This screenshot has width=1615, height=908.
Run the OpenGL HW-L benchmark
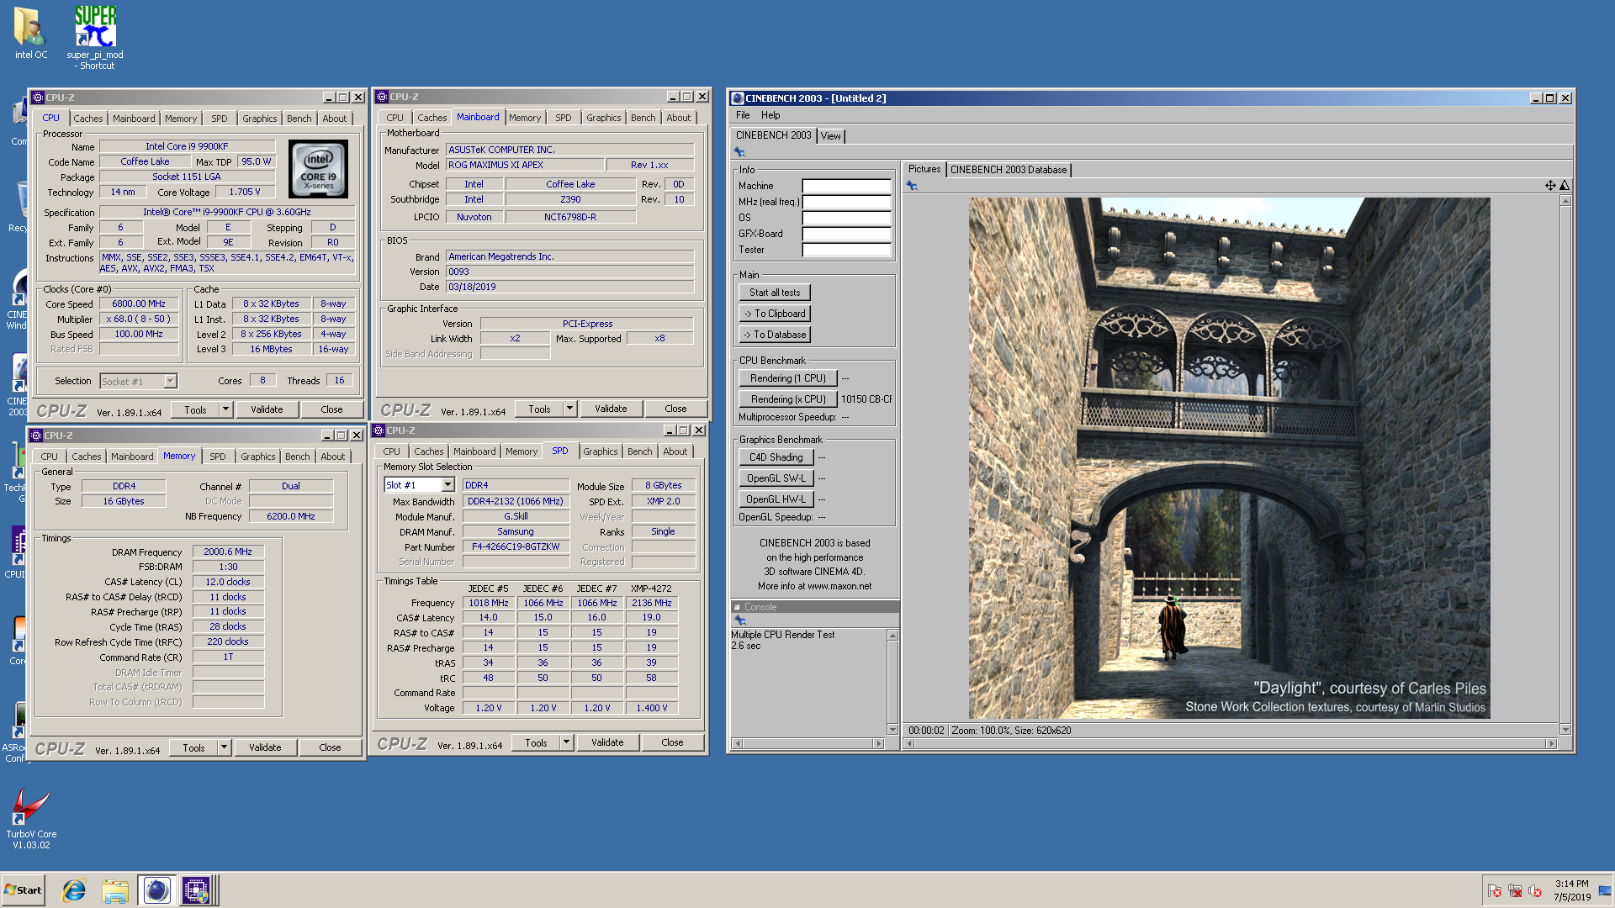(x=776, y=499)
